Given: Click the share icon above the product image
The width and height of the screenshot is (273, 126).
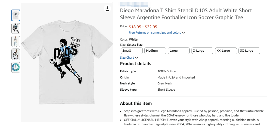Looking at the screenshot, I should [107, 9].
